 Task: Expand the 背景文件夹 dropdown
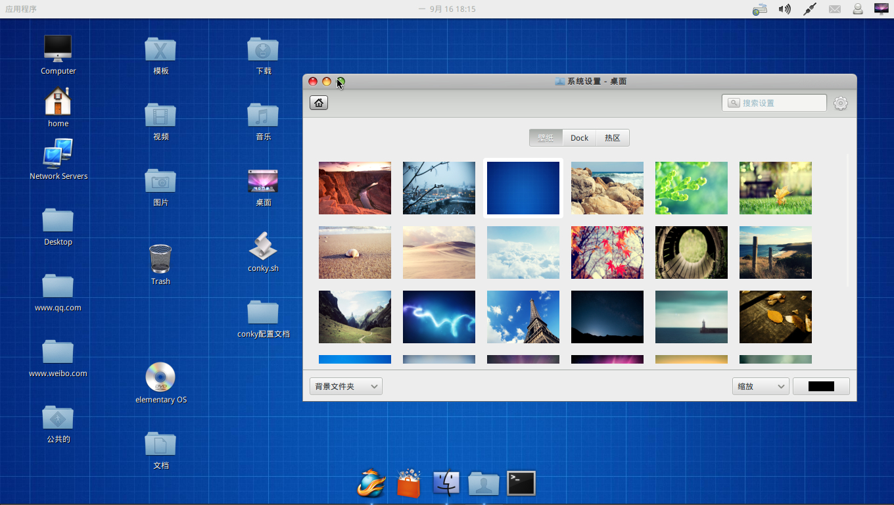tap(346, 387)
